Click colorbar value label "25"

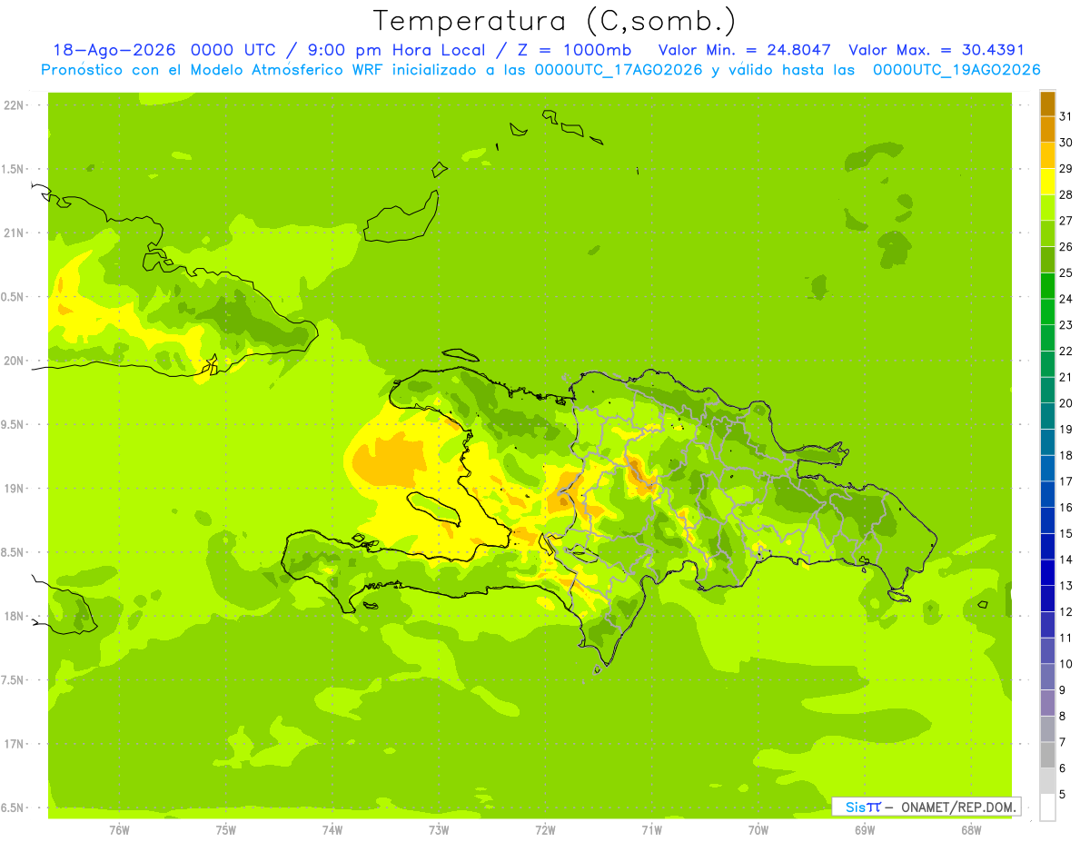click(1065, 272)
